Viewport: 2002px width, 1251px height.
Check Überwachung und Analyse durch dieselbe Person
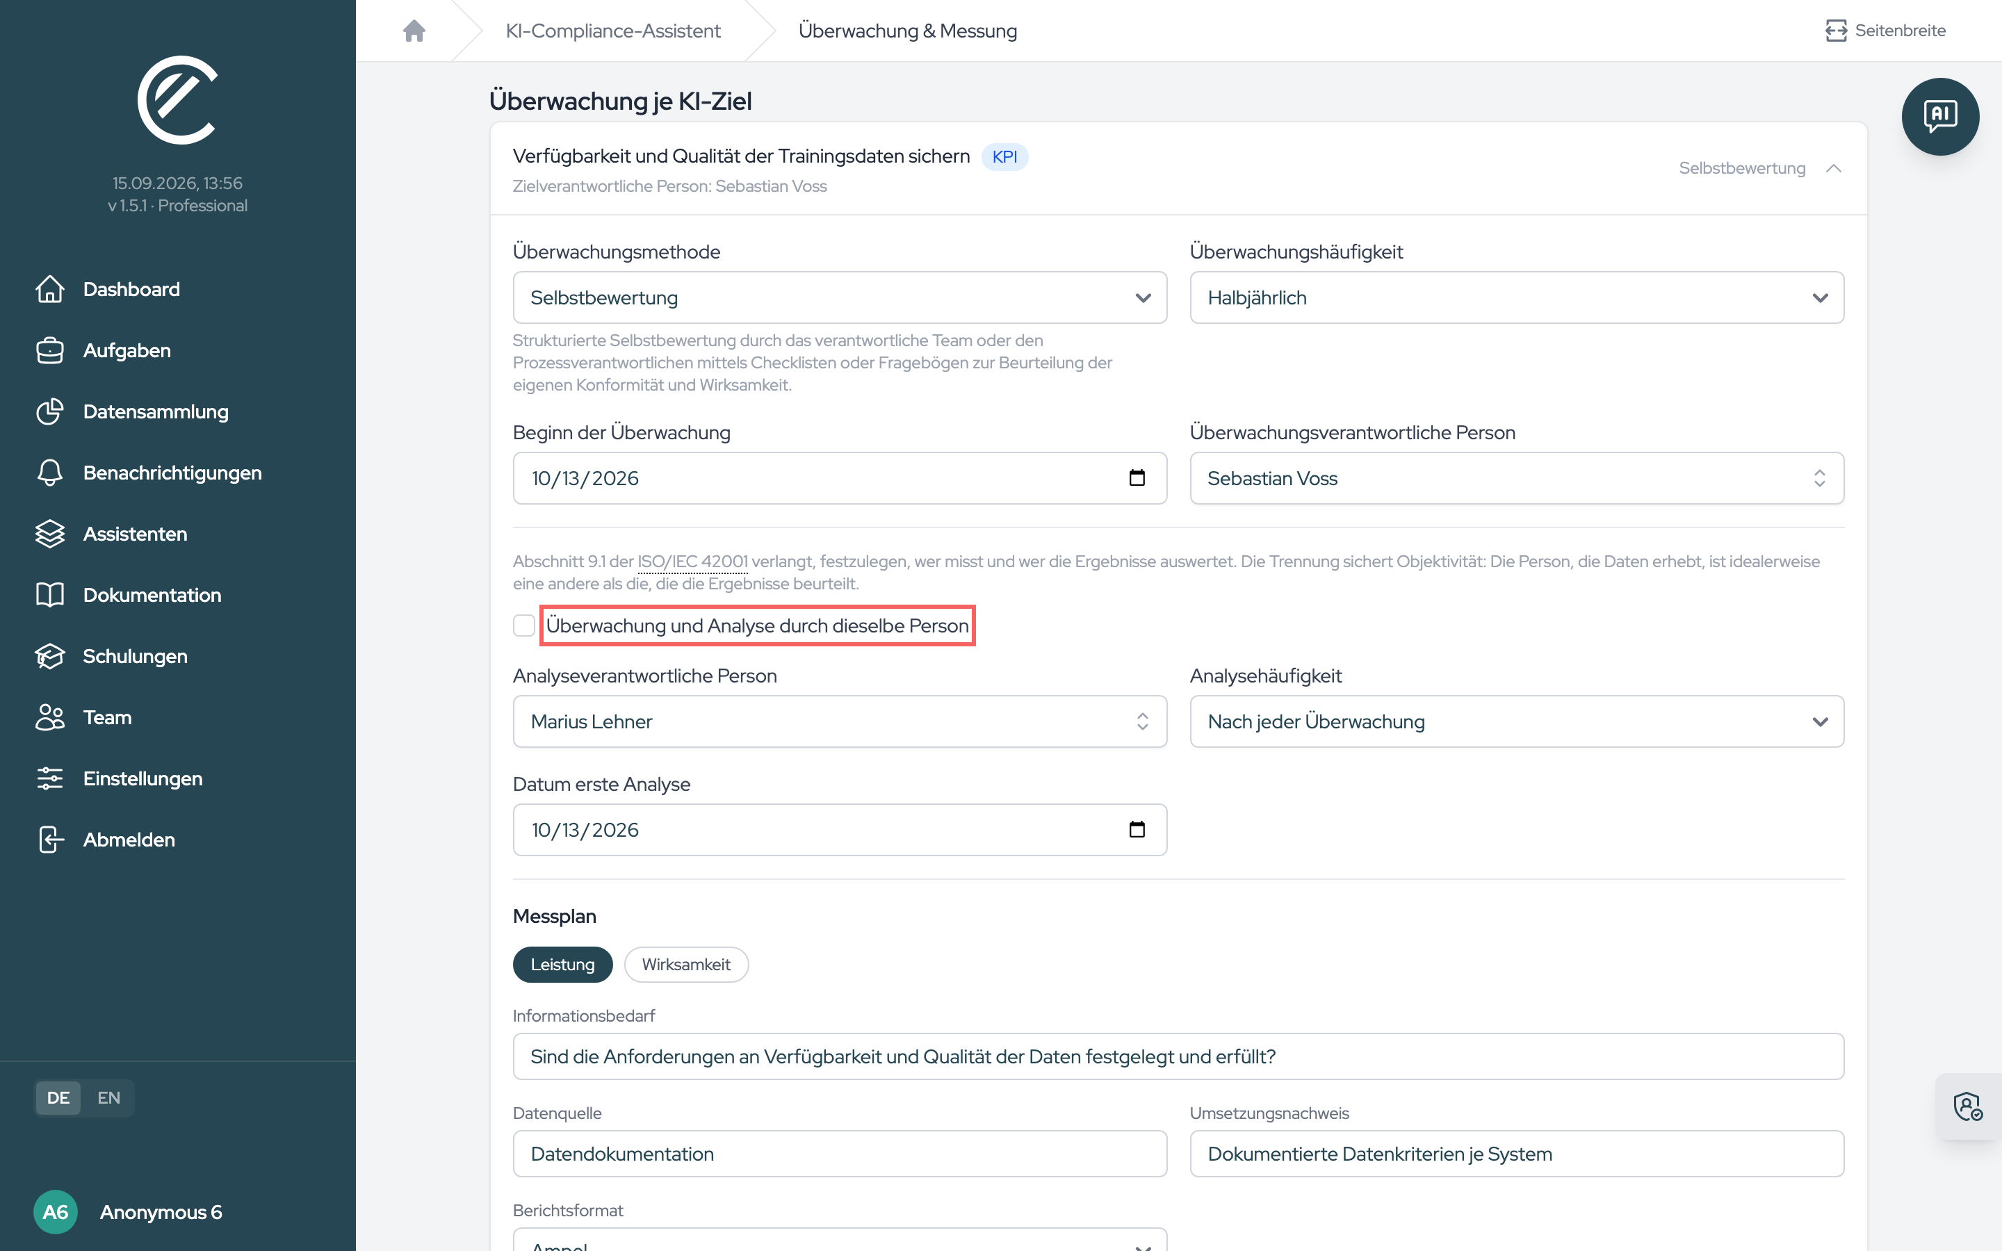click(x=523, y=625)
